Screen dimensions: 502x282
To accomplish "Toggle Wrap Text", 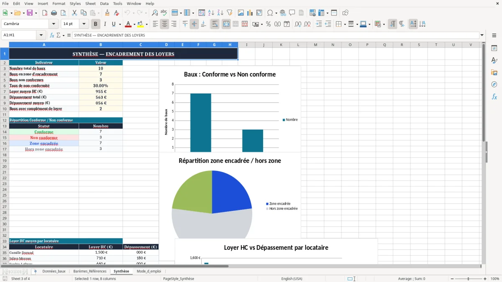I will 215,24.
